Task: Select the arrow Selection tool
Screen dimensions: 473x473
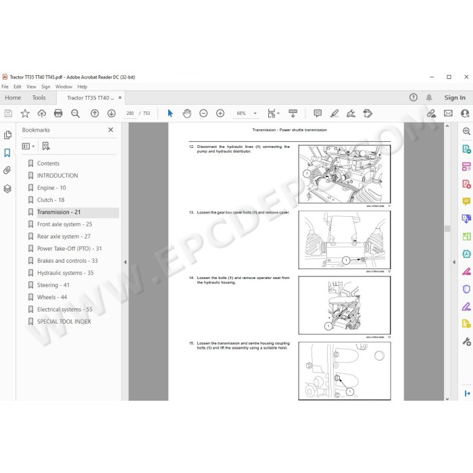Action: (x=170, y=114)
